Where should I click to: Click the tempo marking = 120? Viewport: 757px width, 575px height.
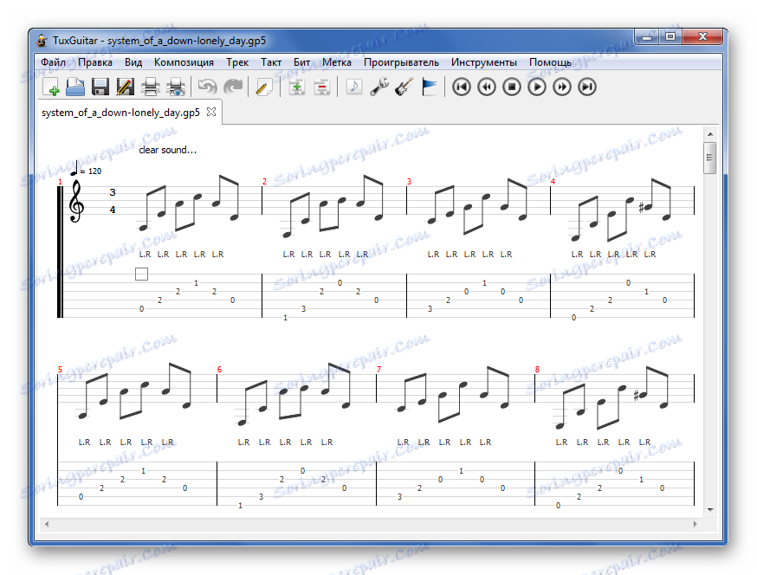(86, 169)
